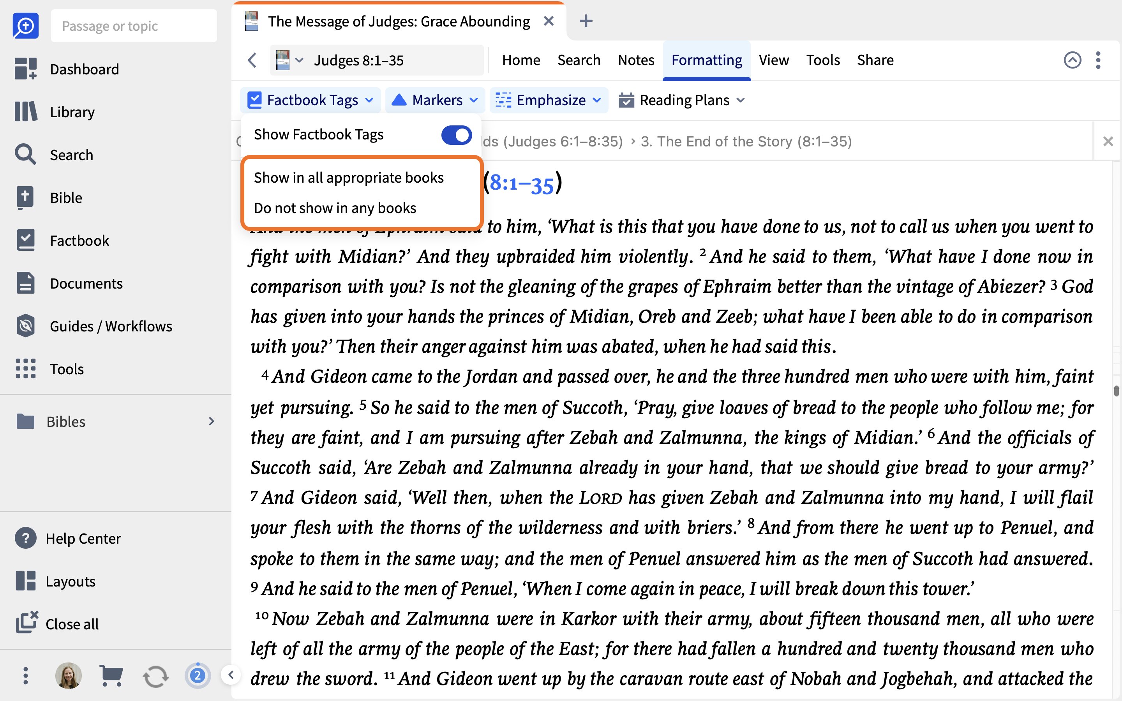Open the Library icon in sidebar

[25, 112]
